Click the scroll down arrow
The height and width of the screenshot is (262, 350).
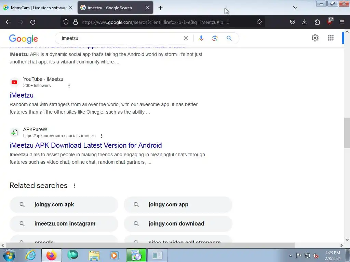(x=347, y=240)
